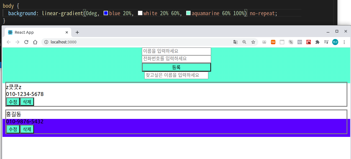Click the name text z쿳쿳z
351x159 pixels.
point(14,87)
